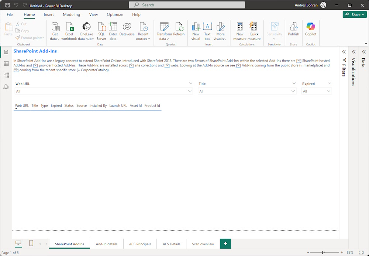Go to the Scan overview page
369x256 pixels.
203,244
